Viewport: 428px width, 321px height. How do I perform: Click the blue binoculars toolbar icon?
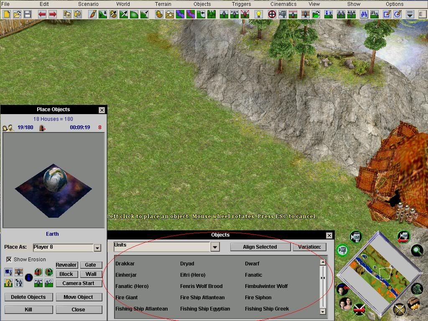pos(363,14)
